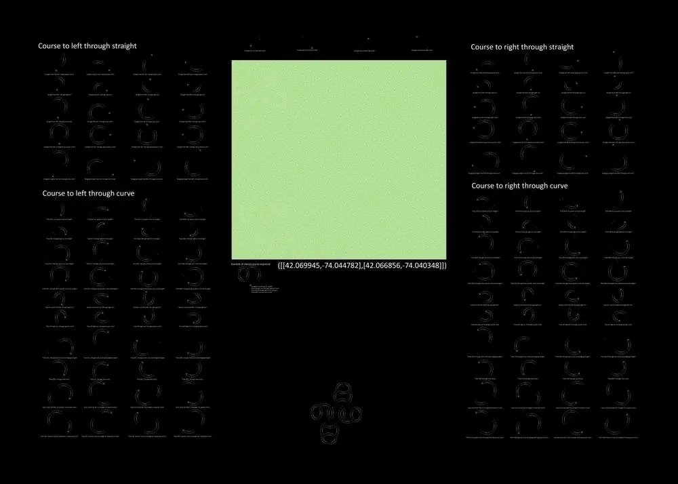This screenshot has width=678, height=484.
Task: Click first arc diagram under right-through-straight heading
Action: 485,65
